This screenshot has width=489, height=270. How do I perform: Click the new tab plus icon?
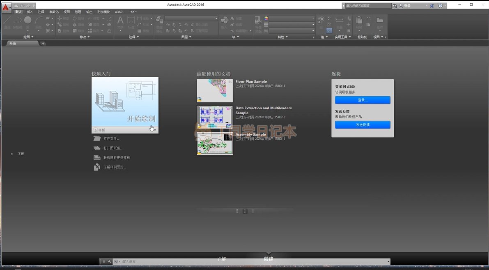coord(43,44)
